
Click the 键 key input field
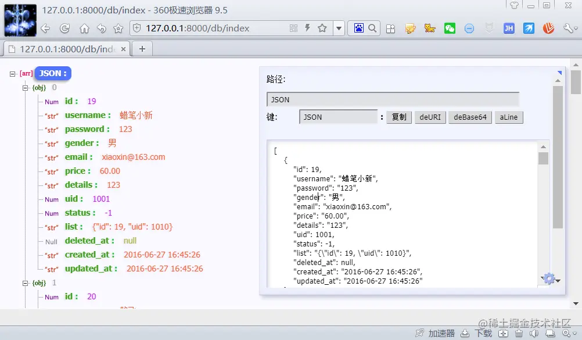338,117
